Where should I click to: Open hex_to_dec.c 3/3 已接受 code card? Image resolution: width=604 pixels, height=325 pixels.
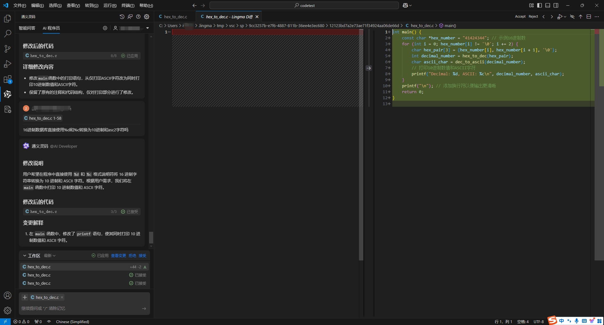pos(82,212)
